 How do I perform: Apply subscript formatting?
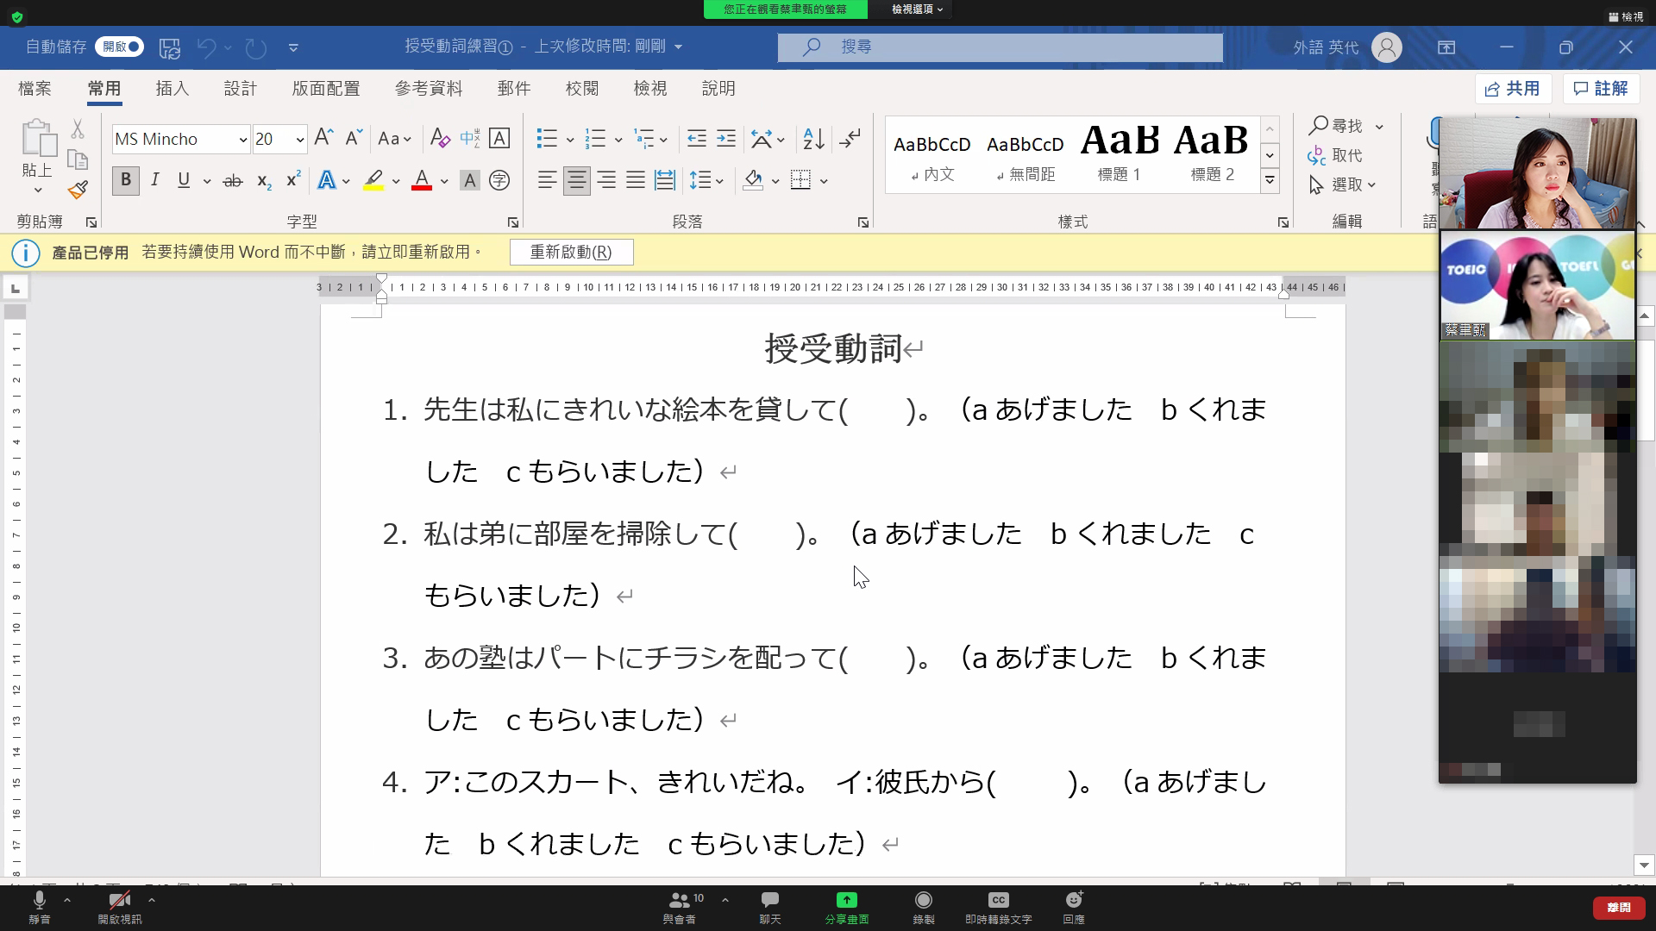pos(264,181)
